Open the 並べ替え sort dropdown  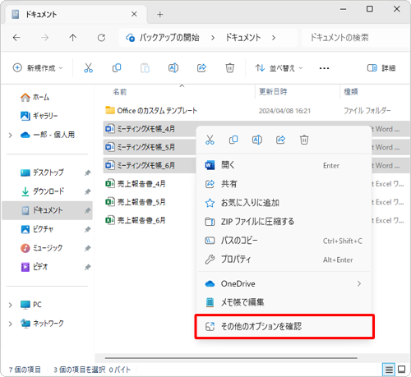point(279,68)
